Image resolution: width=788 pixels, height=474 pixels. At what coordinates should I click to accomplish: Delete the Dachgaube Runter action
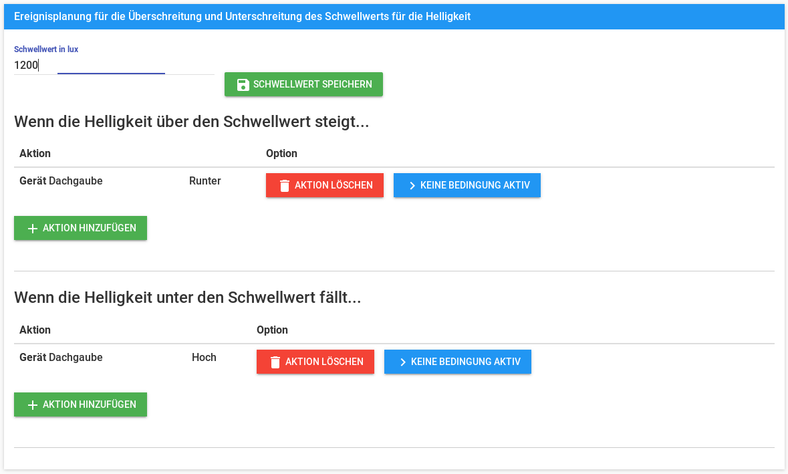(x=325, y=186)
